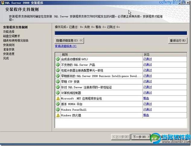This screenshot has width=191, height=146.
Task: Click the rule text Windows PowerShell
Action: tap(74, 110)
